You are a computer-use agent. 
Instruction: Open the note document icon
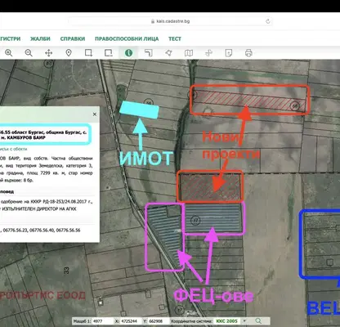(229, 53)
